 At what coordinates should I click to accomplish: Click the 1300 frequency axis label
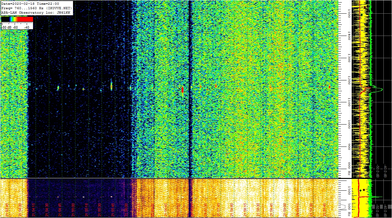[349, 58]
